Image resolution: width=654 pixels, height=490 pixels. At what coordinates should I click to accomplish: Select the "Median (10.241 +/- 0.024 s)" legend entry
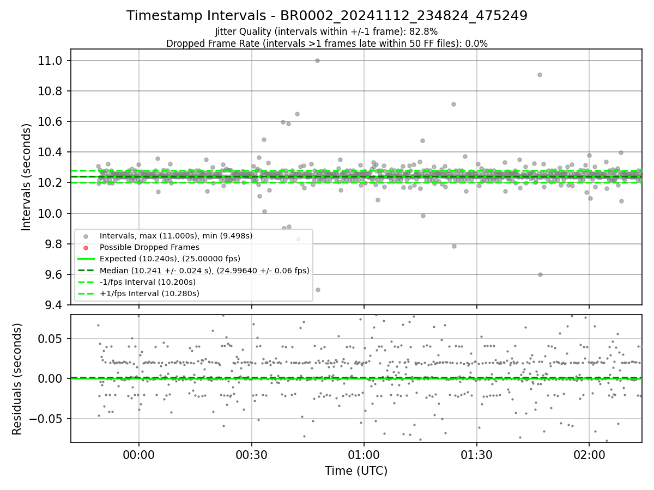[x=204, y=270]
